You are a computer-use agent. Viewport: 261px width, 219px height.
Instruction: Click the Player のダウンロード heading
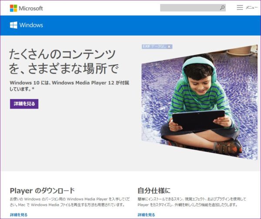coord(42,191)
